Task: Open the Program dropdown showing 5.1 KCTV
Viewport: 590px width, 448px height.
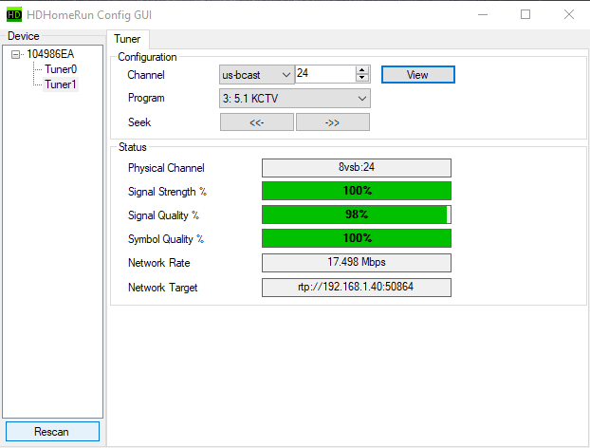Action: coord(295,99)
